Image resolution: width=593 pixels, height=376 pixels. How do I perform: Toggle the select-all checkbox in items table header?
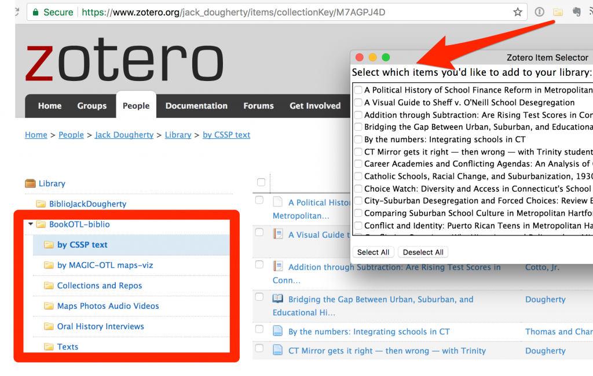point(261,182)
